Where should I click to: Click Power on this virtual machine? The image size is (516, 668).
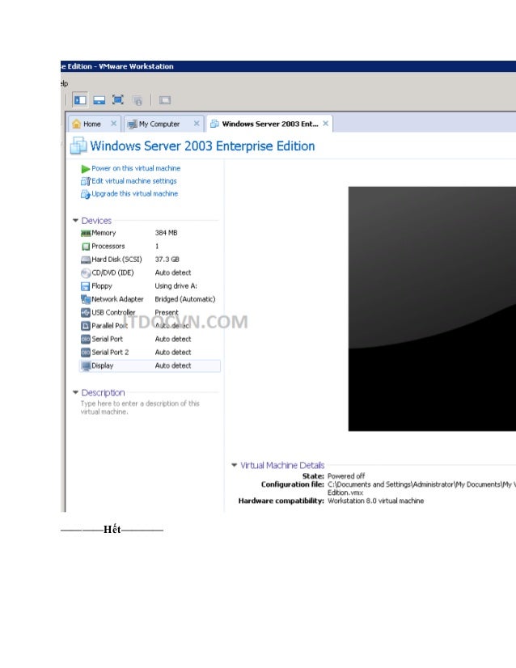click(136, 168)
